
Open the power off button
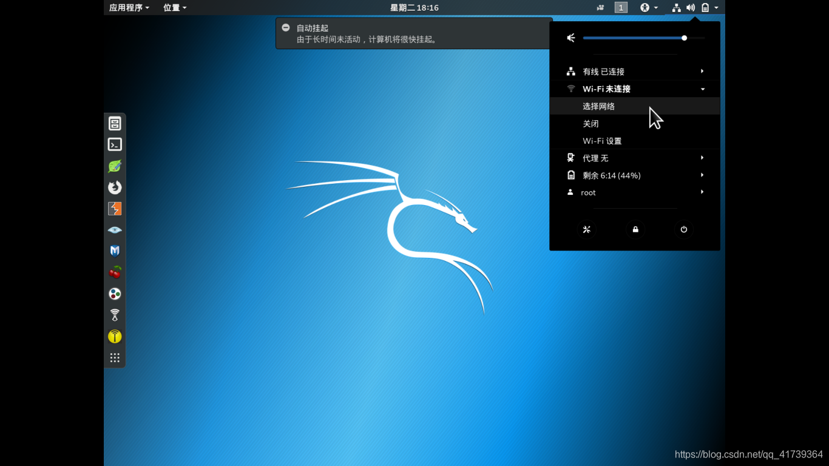(x=684, y=229)
